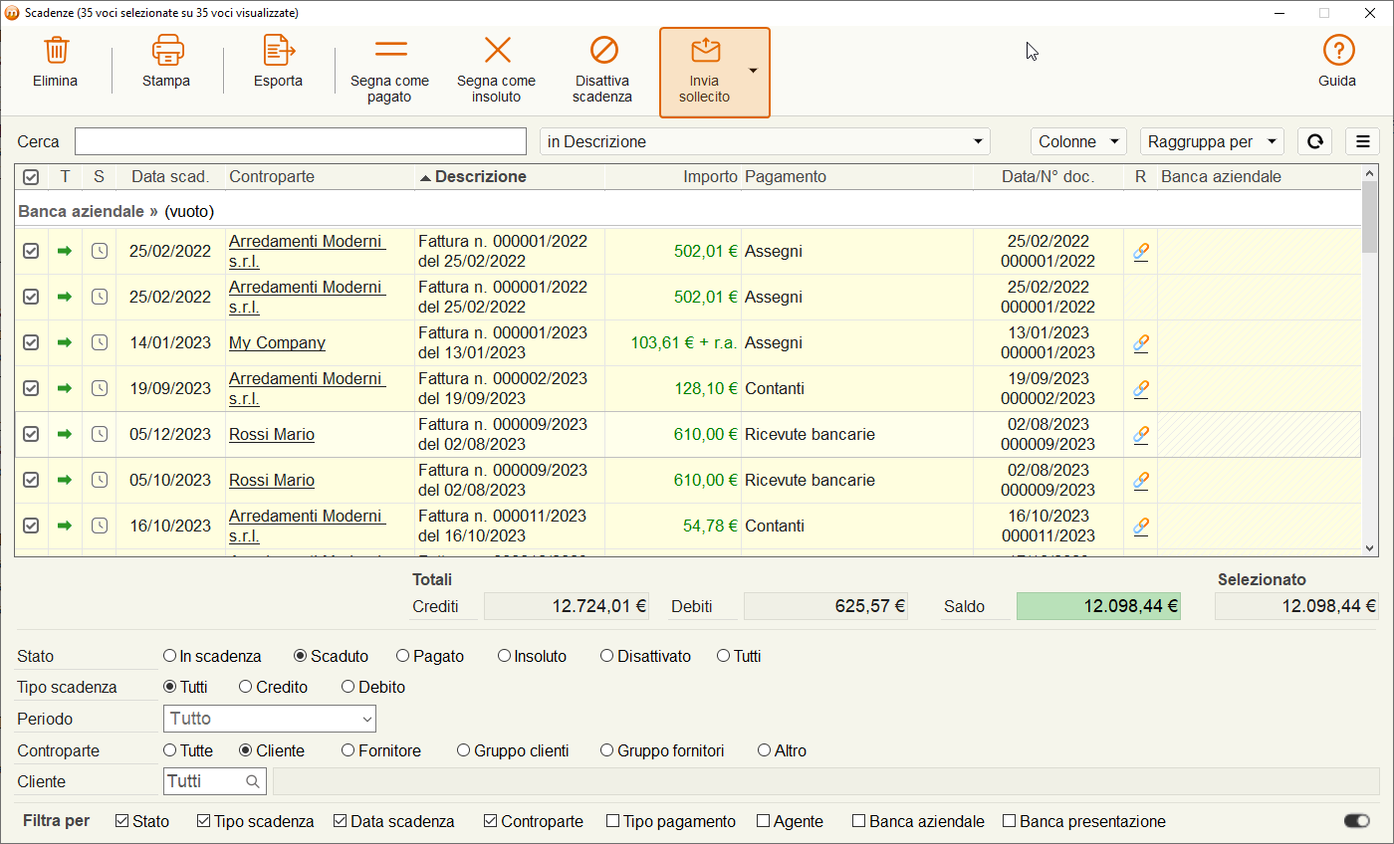
Task: Open the hamburger menu icon near refresh
Action: tap(1362, 141)
